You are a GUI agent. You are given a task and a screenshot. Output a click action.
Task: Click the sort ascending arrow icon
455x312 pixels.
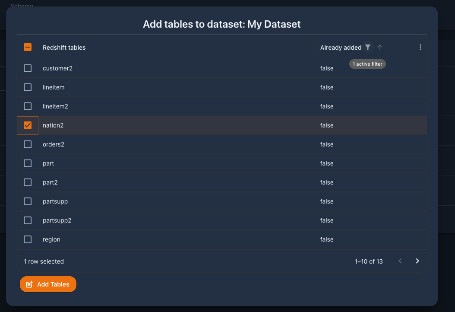tap(380, 47)
